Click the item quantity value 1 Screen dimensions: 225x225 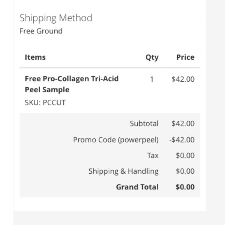[152, 79]
